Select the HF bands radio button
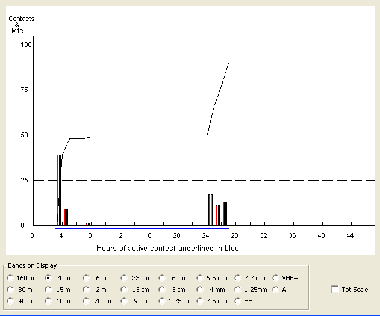380x316 pixels. coord(238,300)
